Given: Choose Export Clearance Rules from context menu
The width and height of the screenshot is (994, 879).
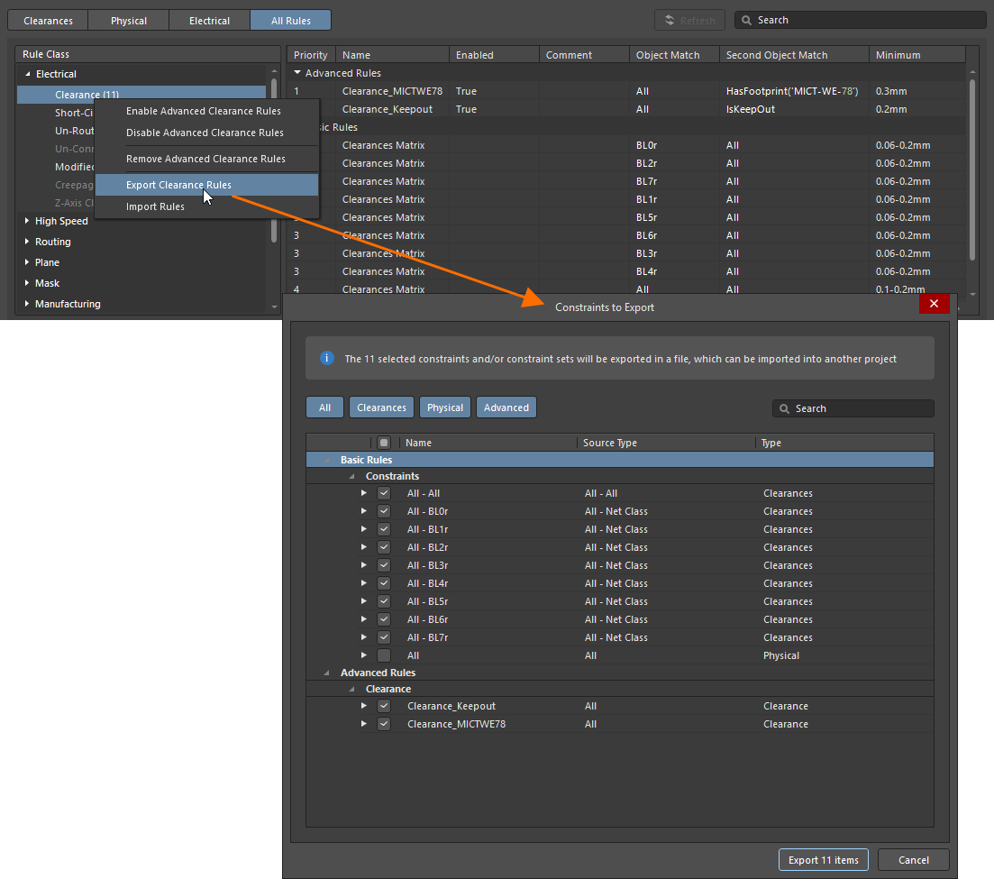Looking at the screenshot, I should tap(178, 185).
